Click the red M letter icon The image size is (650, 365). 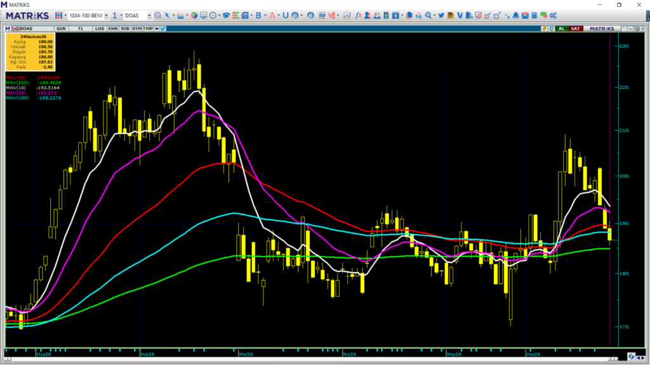tap(331, 15)
